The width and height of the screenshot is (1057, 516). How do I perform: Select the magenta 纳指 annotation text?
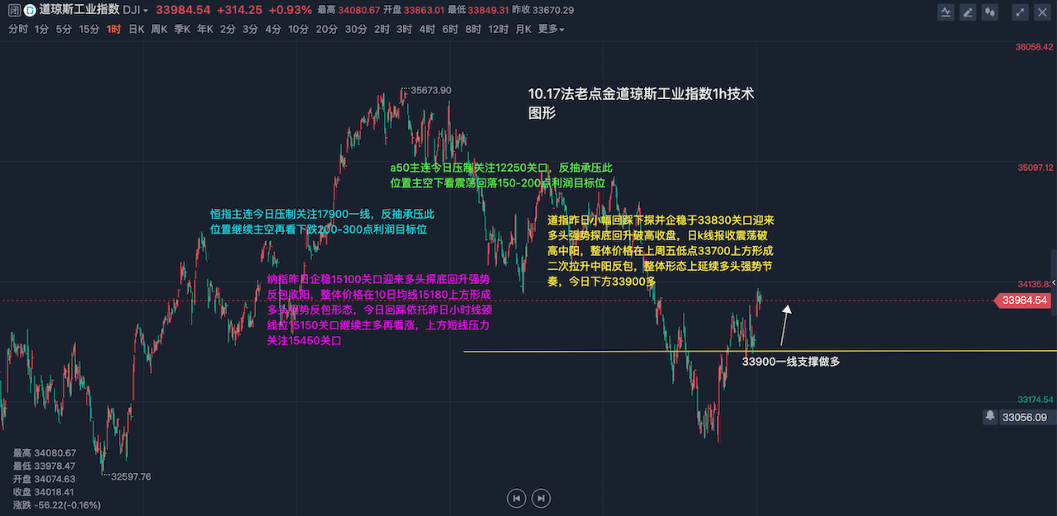pyautogui.click(x=379, y=310)
